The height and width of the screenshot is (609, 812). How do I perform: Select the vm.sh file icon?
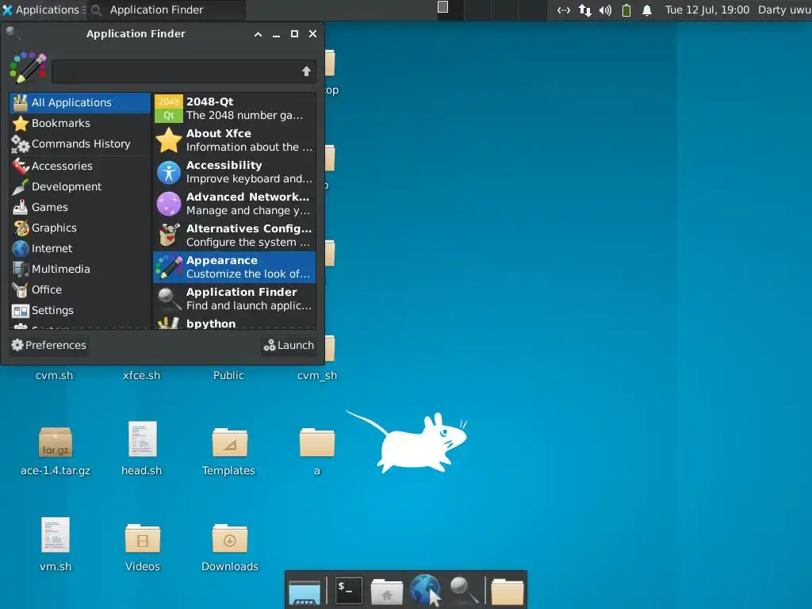(56, 535)
